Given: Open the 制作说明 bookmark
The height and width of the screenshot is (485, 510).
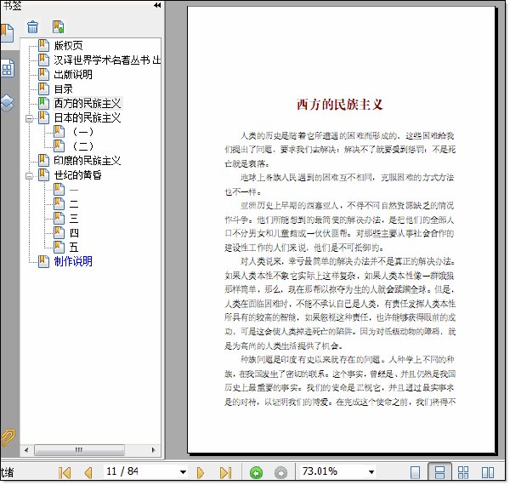Looking at the screenshot, I should click(73, 261).
